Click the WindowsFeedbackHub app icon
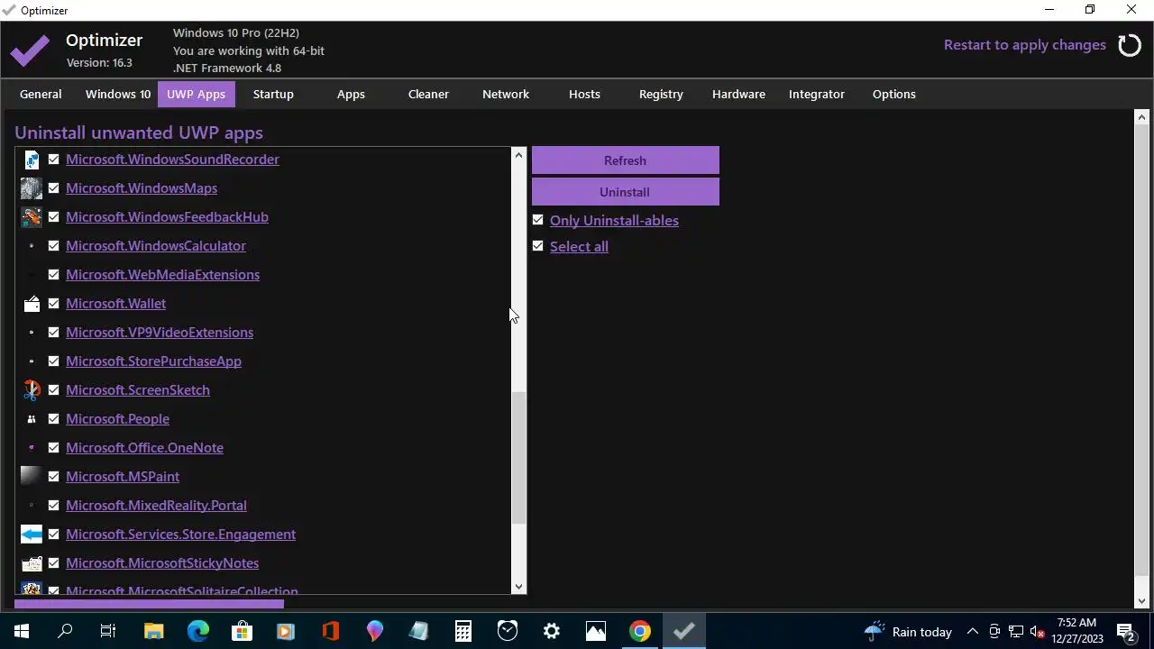1154x649 pixels. coord(32,217)
